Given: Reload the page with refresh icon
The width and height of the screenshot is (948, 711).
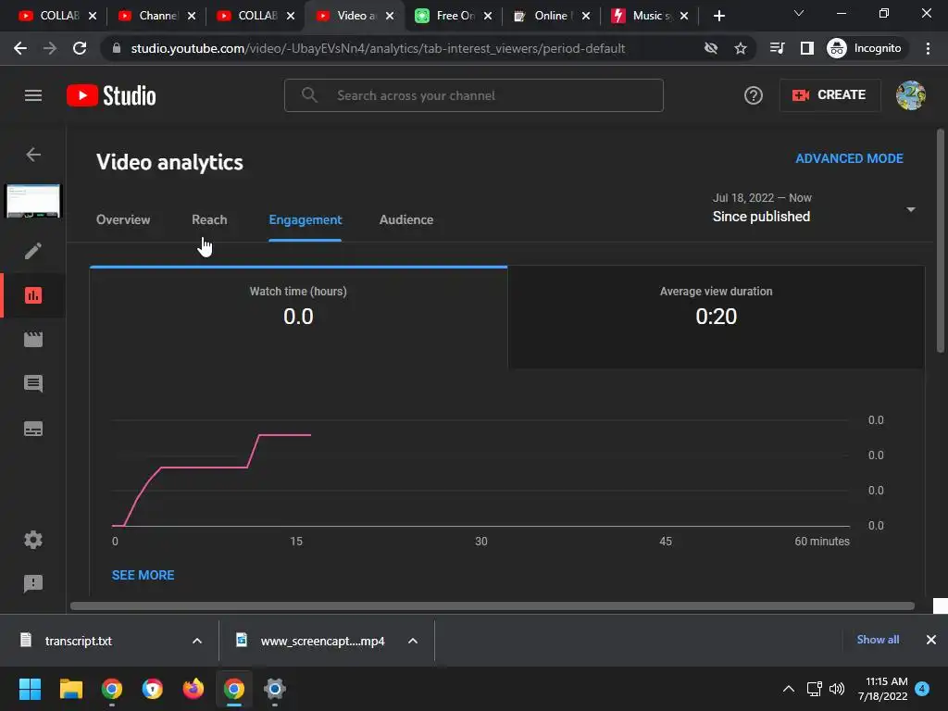Looking at the screenshot, I should click(x=80, y=48).
